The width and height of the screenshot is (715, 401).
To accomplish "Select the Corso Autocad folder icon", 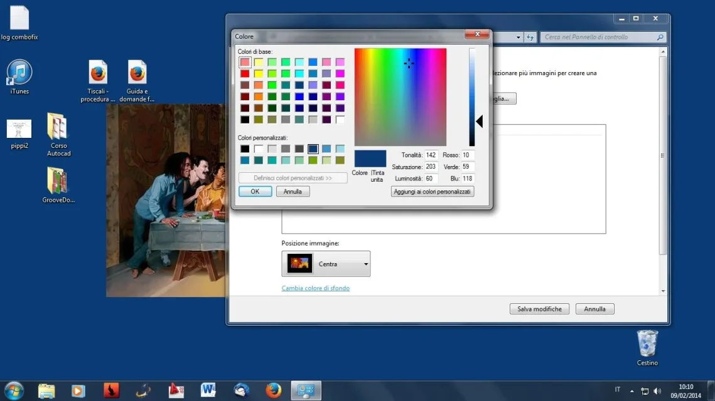I will [x=58, y=135].
